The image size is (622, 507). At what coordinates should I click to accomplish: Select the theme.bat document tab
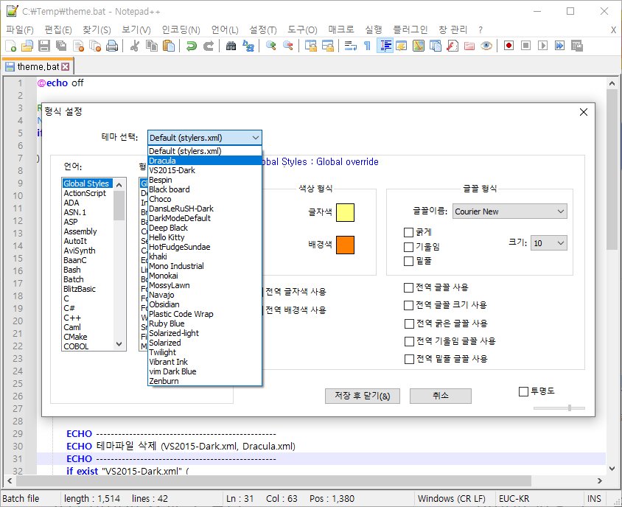(x=38, y=66)
